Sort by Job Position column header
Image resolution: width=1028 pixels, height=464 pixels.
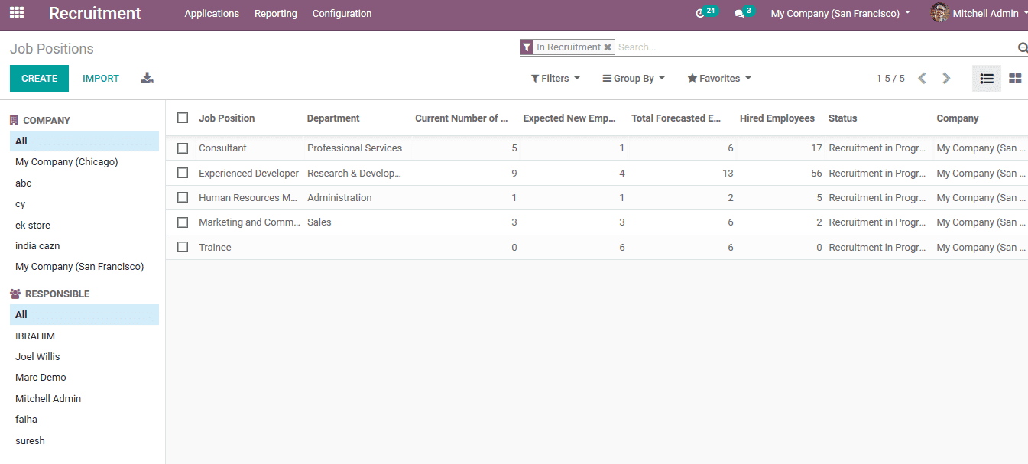[227, 118]
